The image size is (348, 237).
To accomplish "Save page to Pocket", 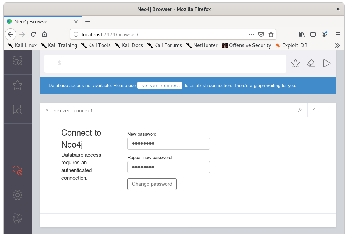I will 261,34.
